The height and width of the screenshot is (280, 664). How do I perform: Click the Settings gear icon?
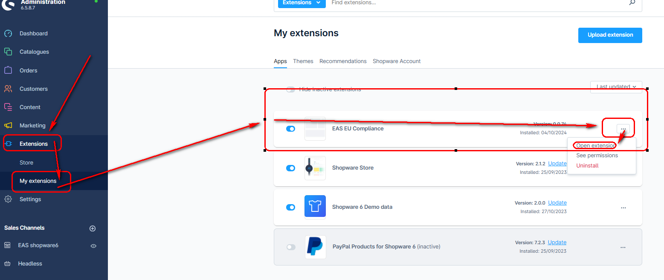8,199
